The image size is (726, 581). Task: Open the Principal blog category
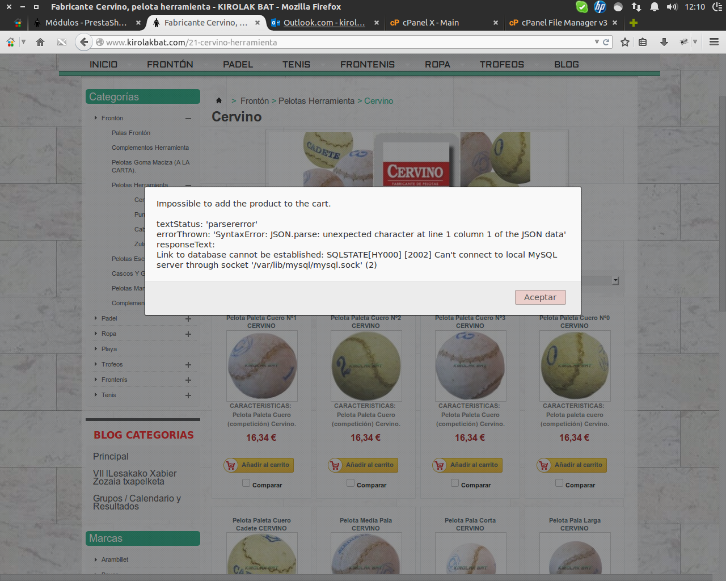(111, 456)
